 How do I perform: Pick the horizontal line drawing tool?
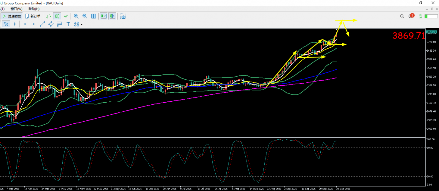coord(34,24)
